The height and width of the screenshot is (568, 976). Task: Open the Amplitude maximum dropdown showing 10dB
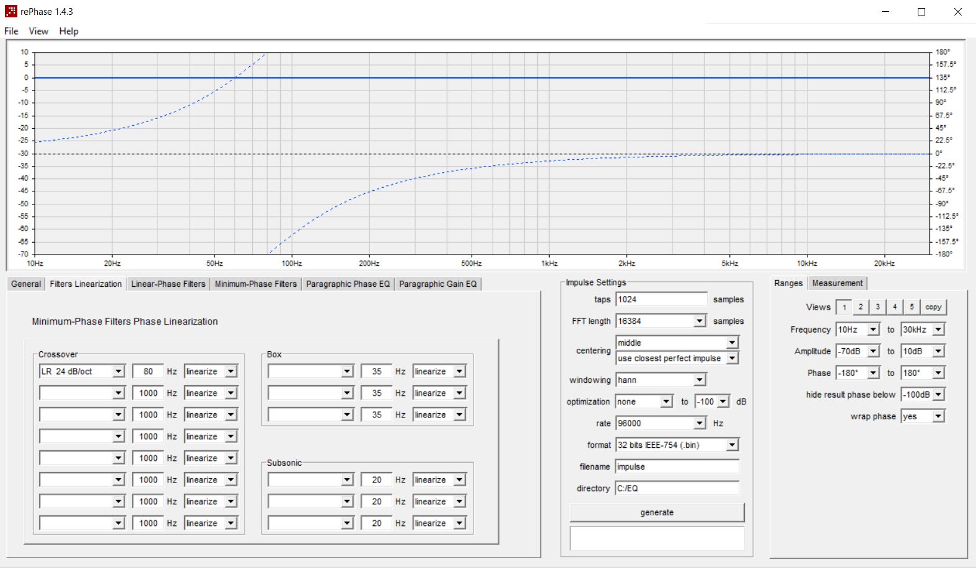tap(923, 351)
